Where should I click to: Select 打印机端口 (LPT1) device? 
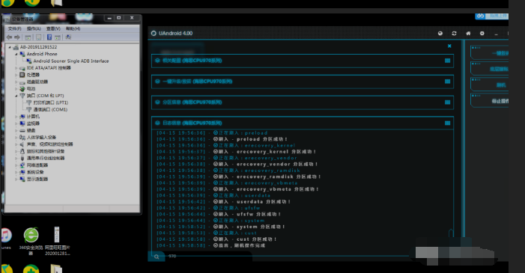pyautogui.click(x=51, y=102)
